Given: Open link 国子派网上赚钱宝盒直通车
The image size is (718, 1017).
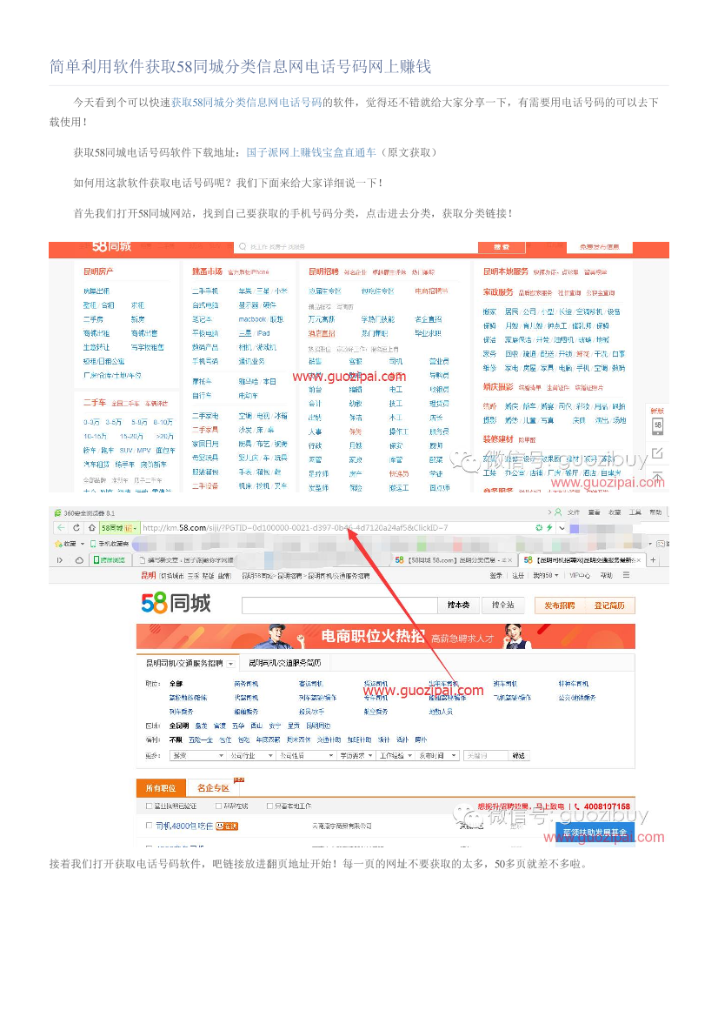Looking at the screenshot, I should (311, 152).
